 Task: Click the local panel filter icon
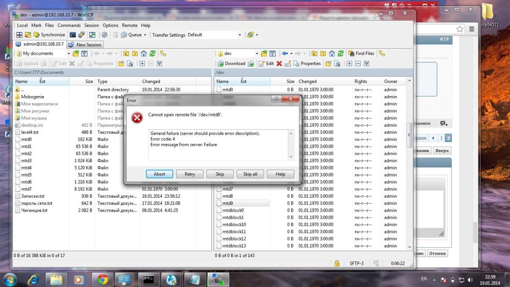84,53
